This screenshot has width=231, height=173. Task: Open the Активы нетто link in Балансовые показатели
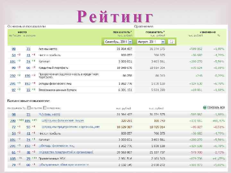(51, 114)
